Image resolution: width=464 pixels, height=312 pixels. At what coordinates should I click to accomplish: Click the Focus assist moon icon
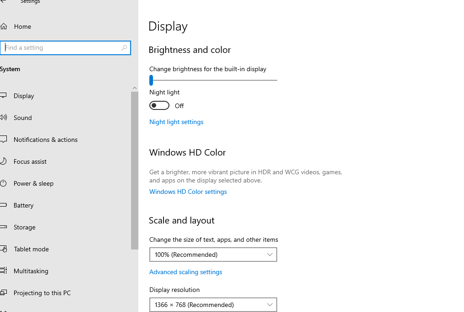click(x=3, y=161)
